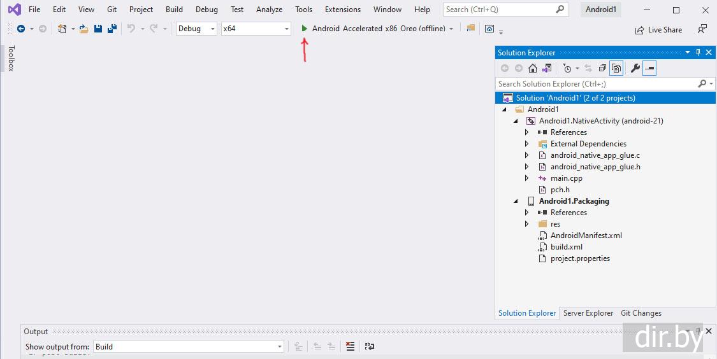Select AndroidManifest.xml in Solution Explorer

click(586, 236)
